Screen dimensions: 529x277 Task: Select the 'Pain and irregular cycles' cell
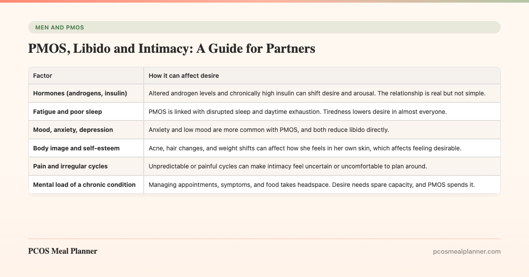[86, 166]
